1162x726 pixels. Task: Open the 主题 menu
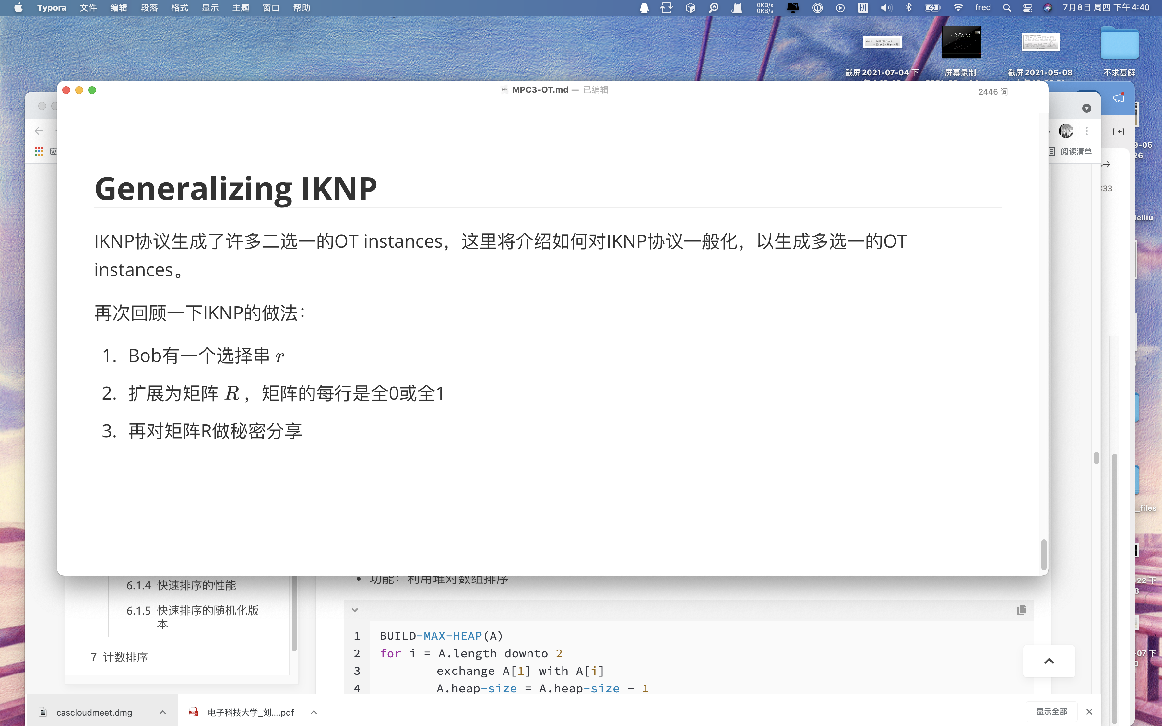[241, 8]
